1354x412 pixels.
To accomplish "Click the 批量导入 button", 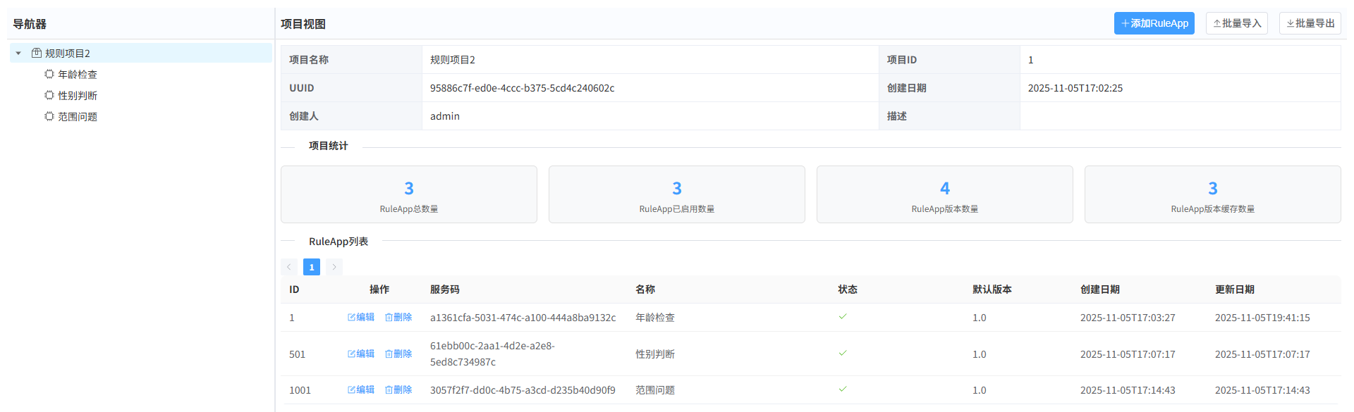I will [1236, 23].
